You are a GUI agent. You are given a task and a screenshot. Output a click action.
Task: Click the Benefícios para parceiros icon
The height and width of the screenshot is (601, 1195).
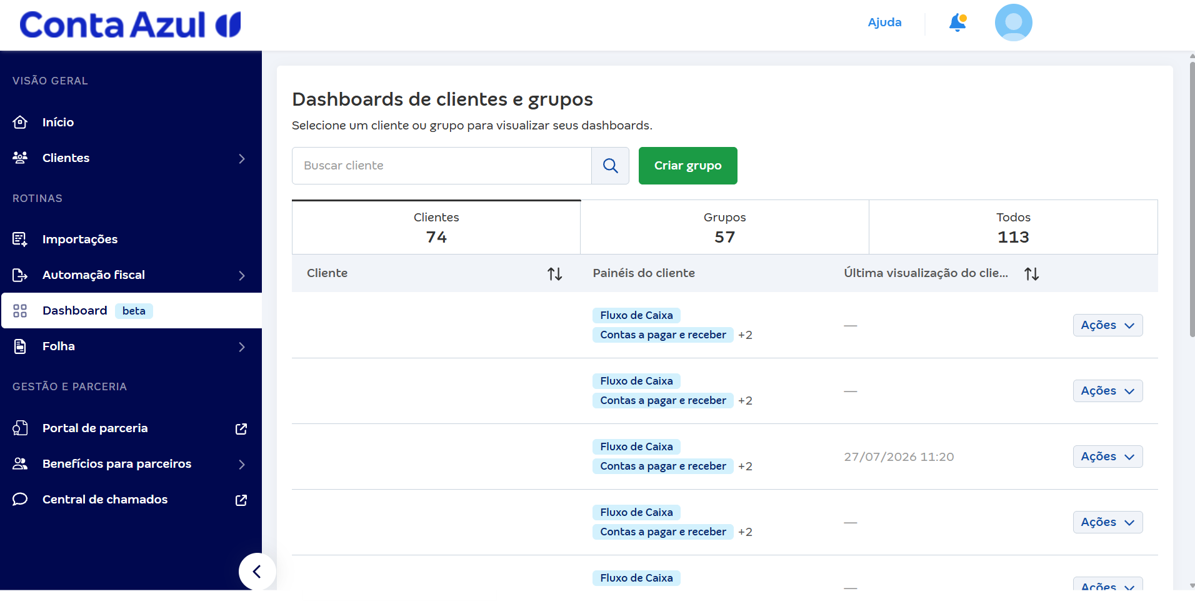click(20, 463)
